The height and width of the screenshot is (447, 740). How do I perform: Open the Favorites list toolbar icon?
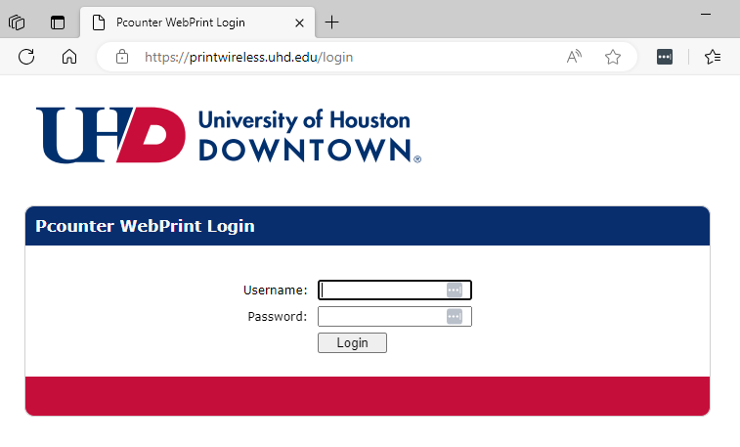(713, 57)
